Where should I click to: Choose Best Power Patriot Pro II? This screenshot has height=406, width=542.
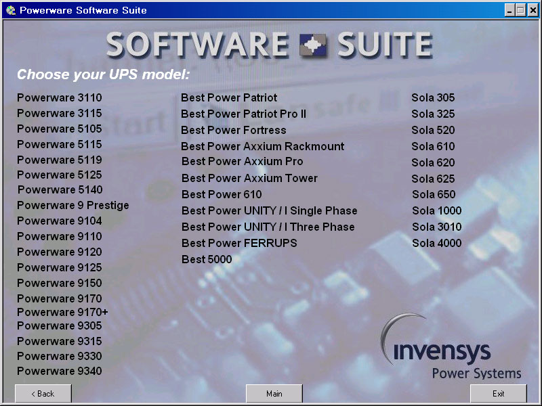point(243,114)
